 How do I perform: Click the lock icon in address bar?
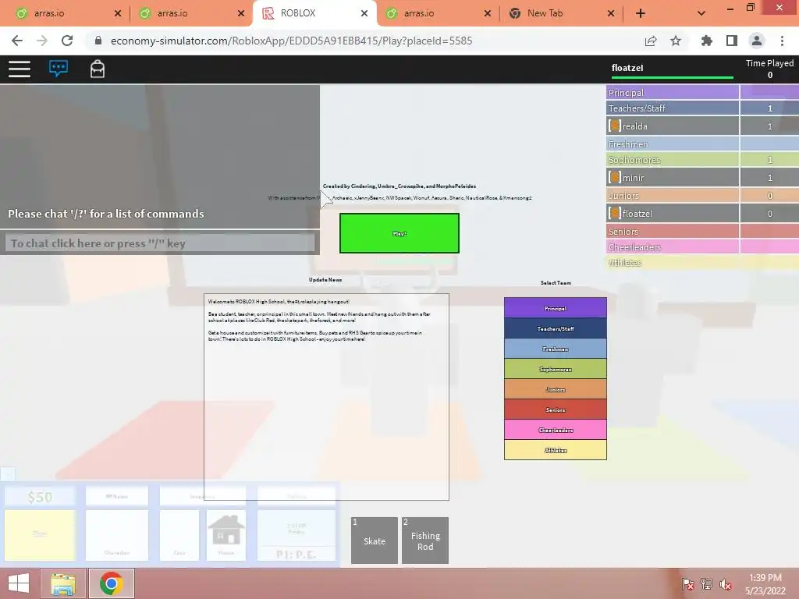[x=98, y=41]
